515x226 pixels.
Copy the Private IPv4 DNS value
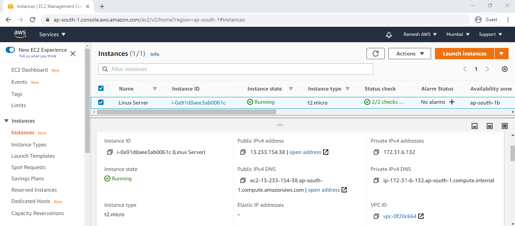(x=376, y=181)
